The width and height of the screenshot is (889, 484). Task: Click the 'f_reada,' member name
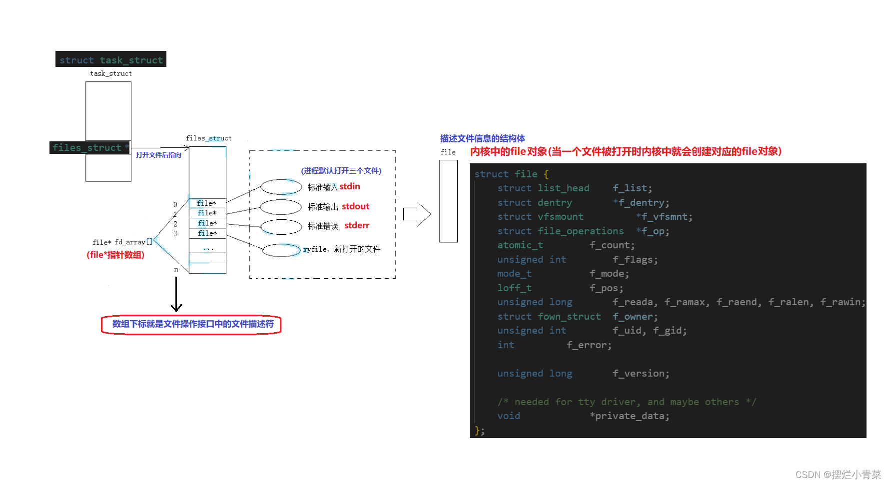click(635, 302)
